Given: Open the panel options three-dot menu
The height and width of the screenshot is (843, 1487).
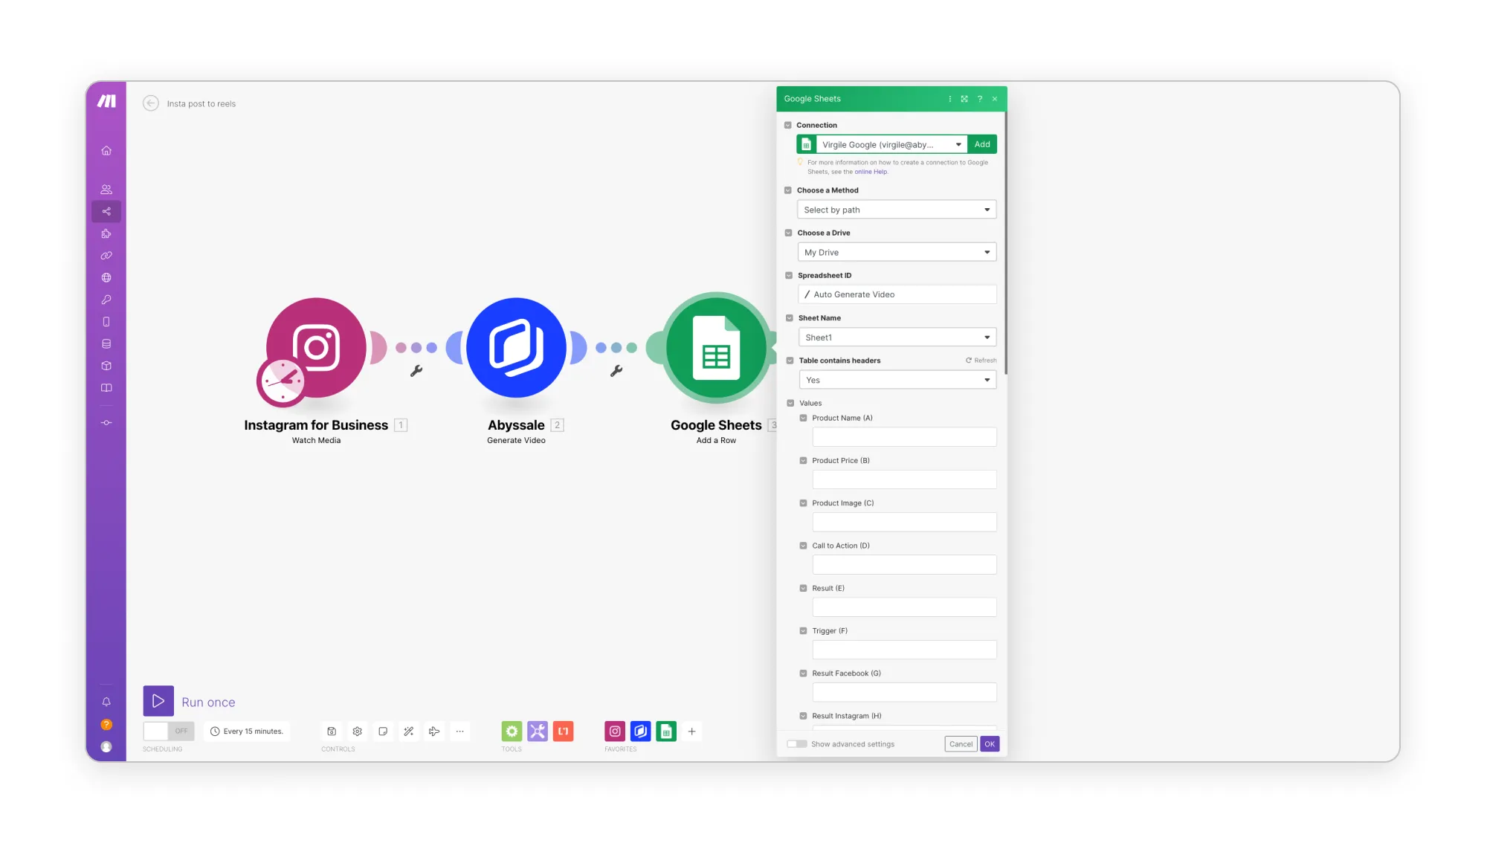Looking at the screenshot, I should click(x=949, y=99).
